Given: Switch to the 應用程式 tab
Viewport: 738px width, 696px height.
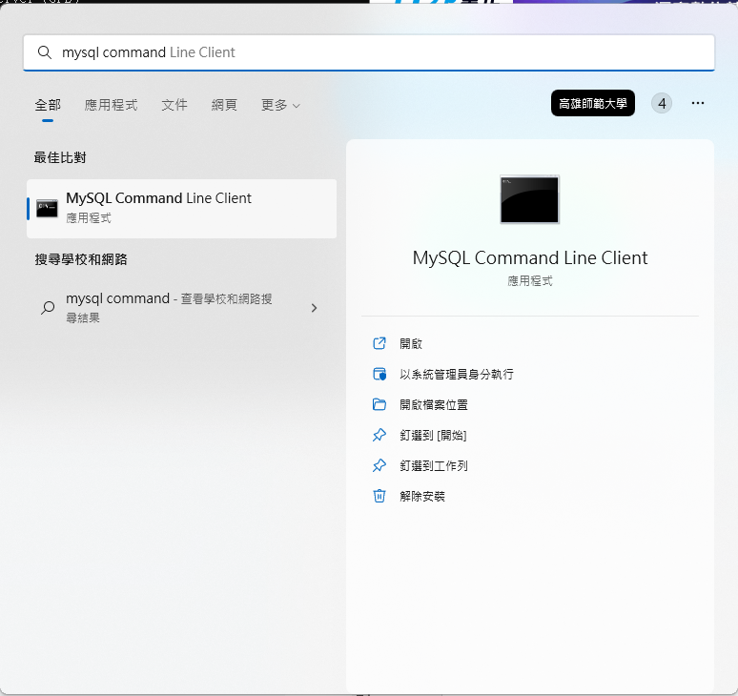Looking at the screenshot, I should (x=111, y=105).
